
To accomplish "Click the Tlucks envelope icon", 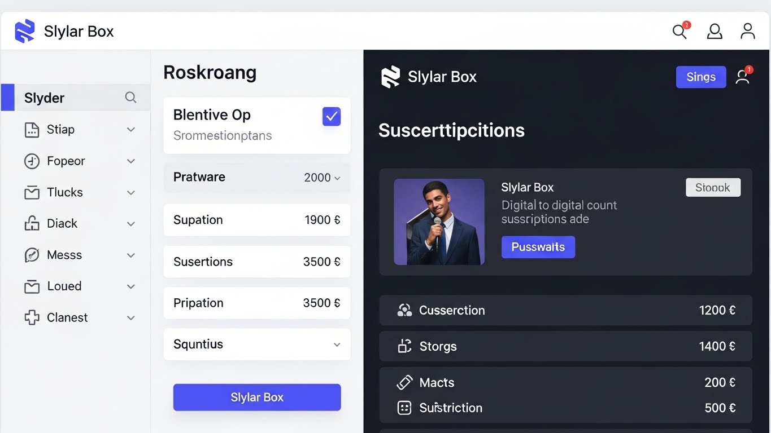I will click(31, 192).
